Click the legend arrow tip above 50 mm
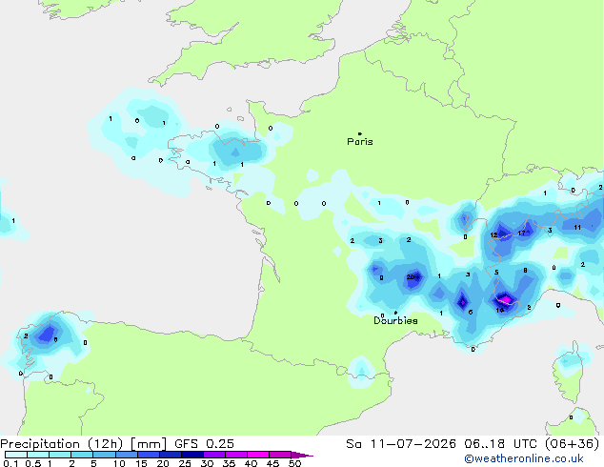This screenshot has width=604, height=467. [x=302, y=455]
